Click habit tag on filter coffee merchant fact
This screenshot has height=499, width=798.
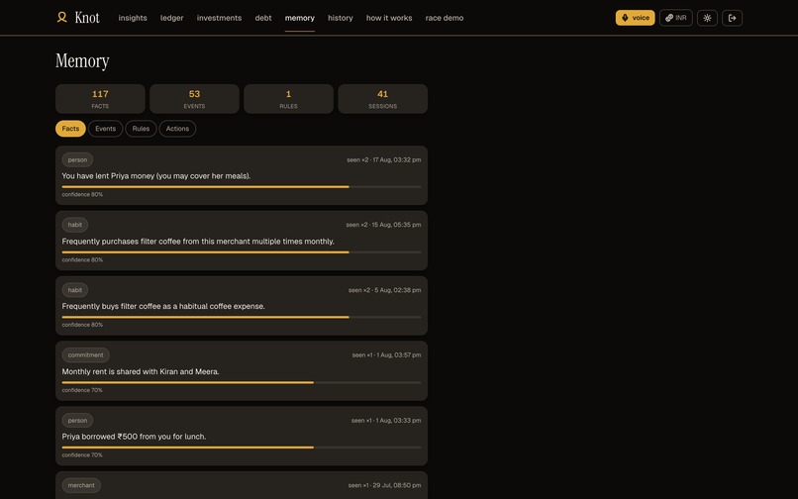(x=75, y=225)
